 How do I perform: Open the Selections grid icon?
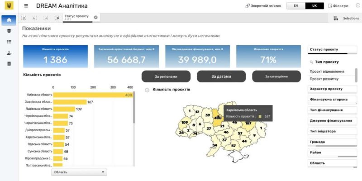pyautogui.click(x=336, y=19)
